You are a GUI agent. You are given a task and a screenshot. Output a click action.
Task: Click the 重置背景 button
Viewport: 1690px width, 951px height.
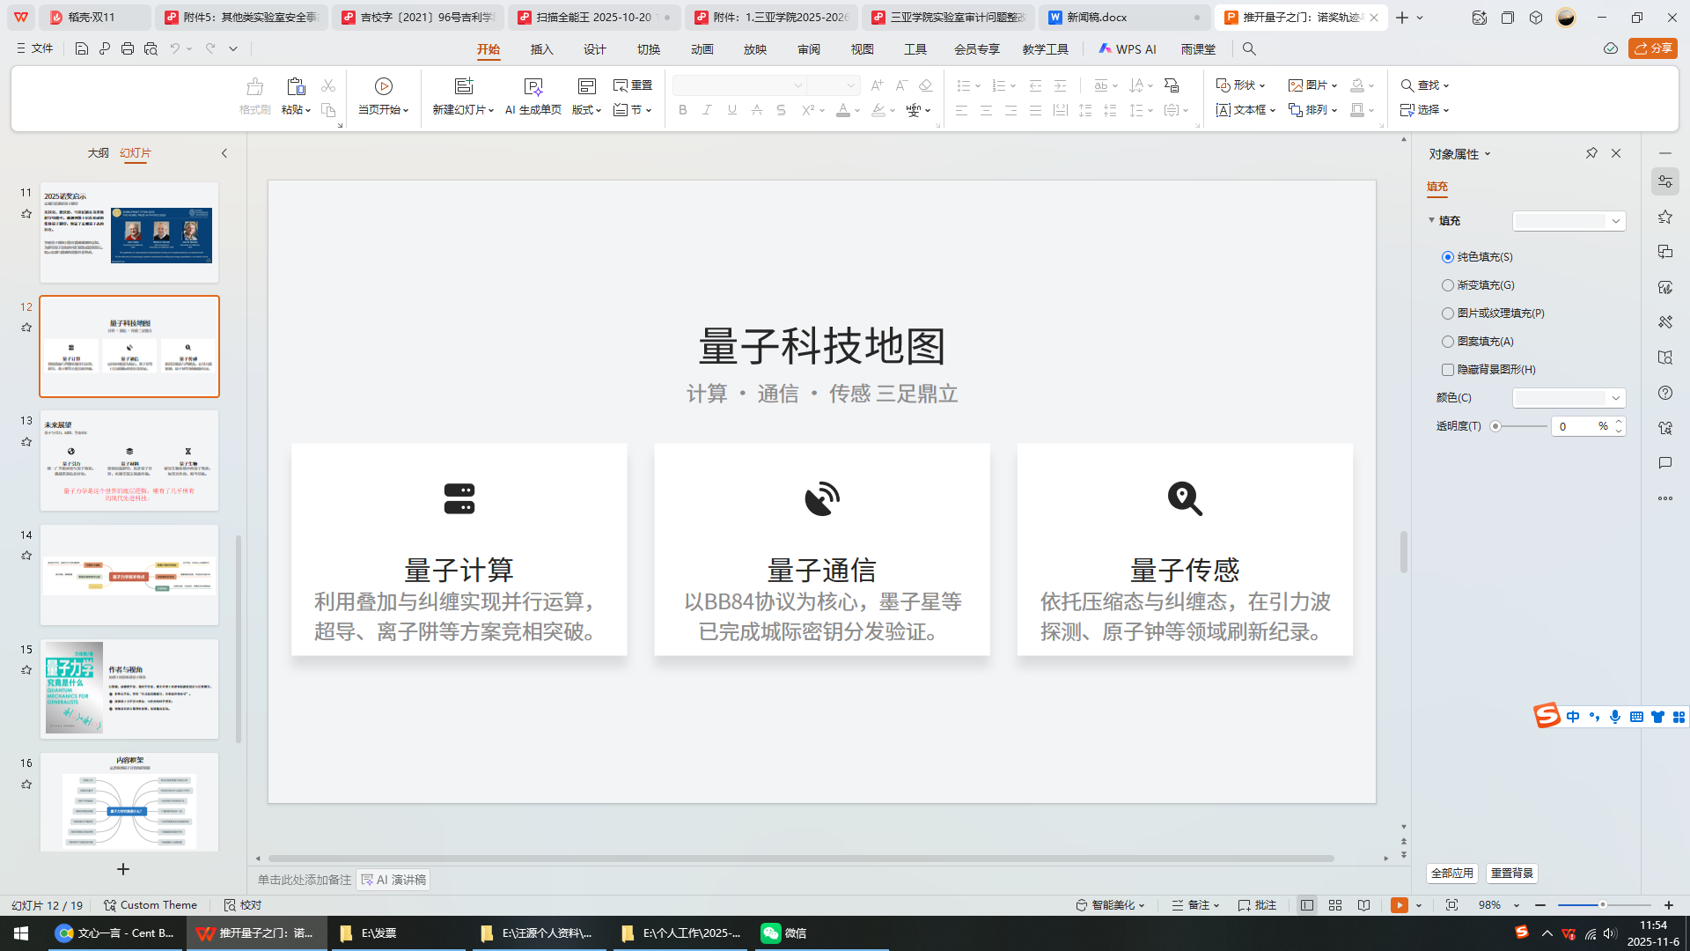pyautogui.click(x=1511, y=873)
